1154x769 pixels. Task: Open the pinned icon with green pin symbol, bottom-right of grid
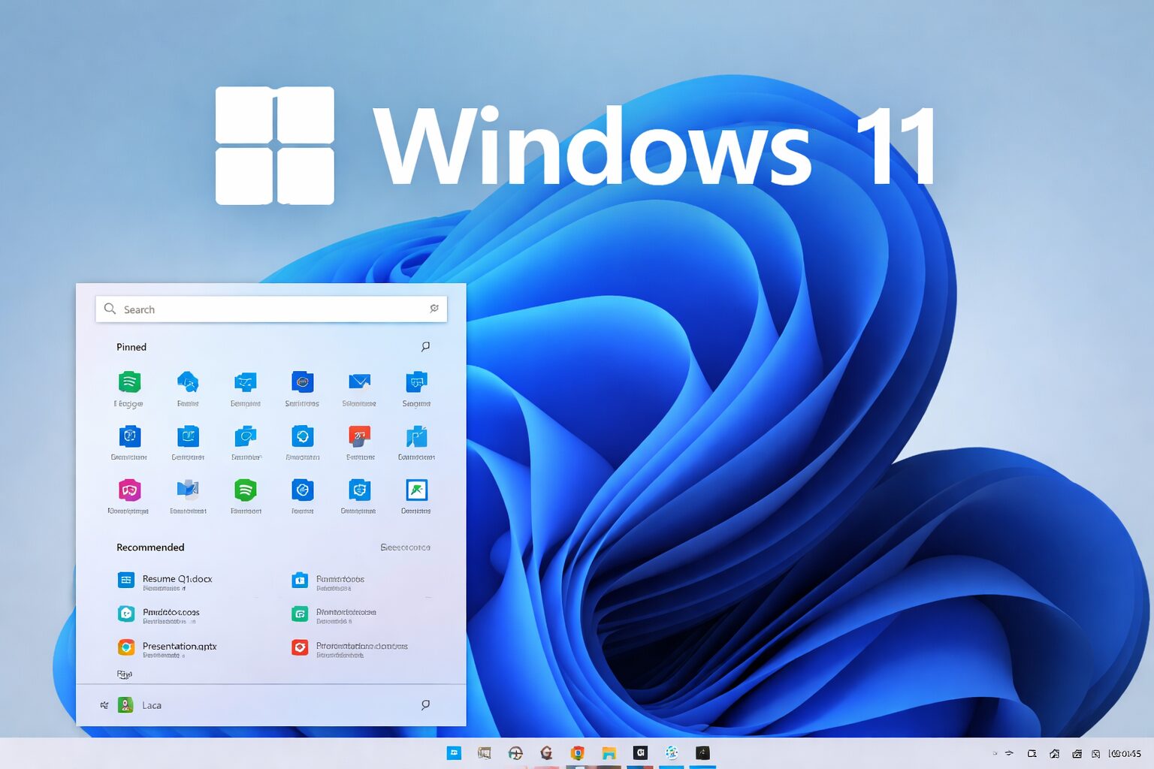pos(416,492)
